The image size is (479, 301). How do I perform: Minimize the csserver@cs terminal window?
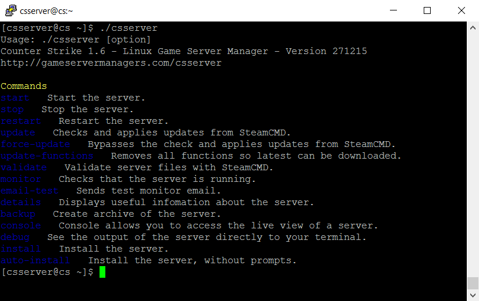(393, 10)
